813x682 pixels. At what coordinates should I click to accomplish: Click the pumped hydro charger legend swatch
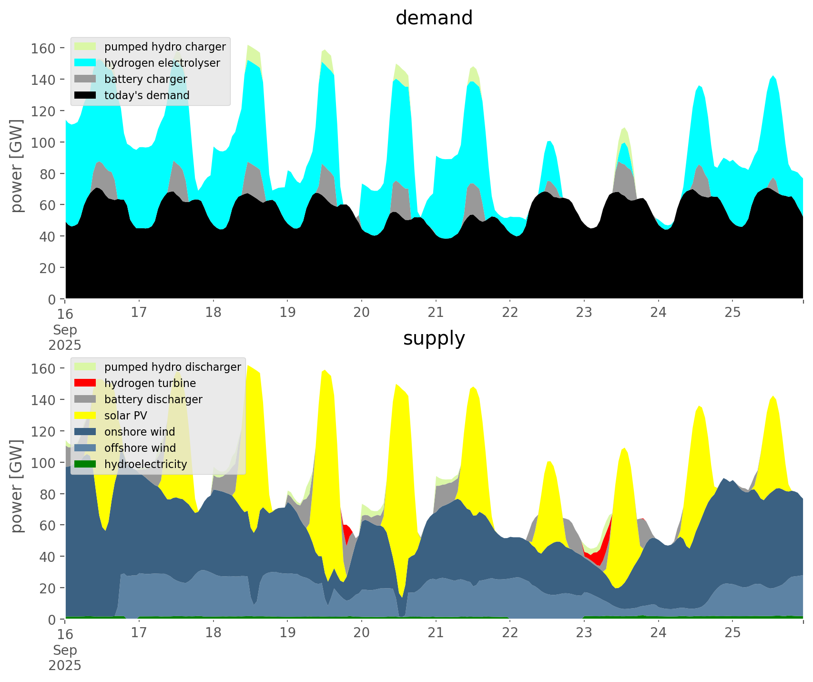(85, 47)
